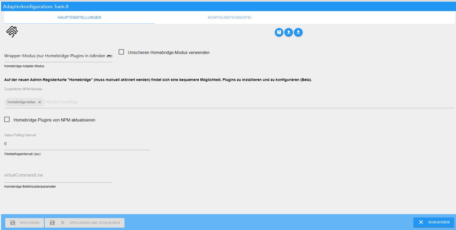Click Speichern und Schliessen button
Screen dimensions: 456x230
coord(85,223)
